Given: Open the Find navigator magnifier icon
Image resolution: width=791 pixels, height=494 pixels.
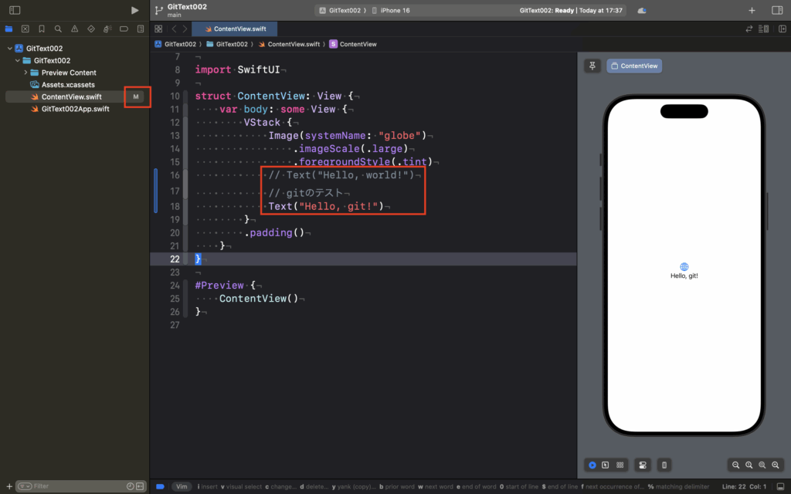Looking at the screenshot, I should [58, 29].
